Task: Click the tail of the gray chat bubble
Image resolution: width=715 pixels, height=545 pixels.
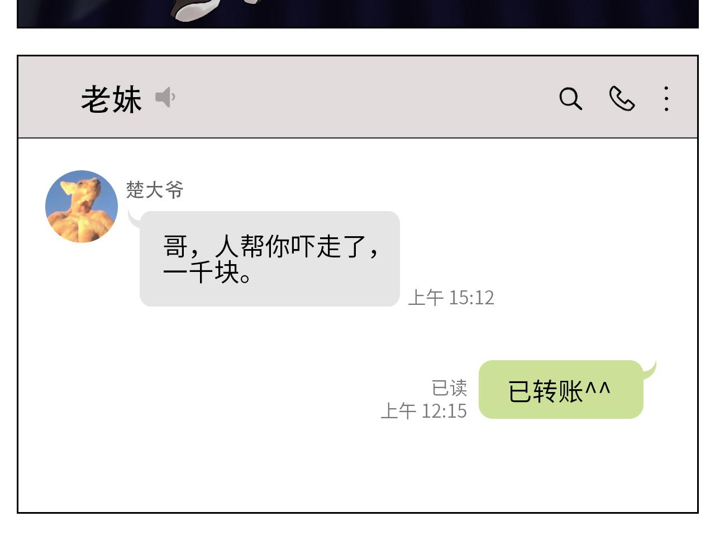Action: point(135,219)
